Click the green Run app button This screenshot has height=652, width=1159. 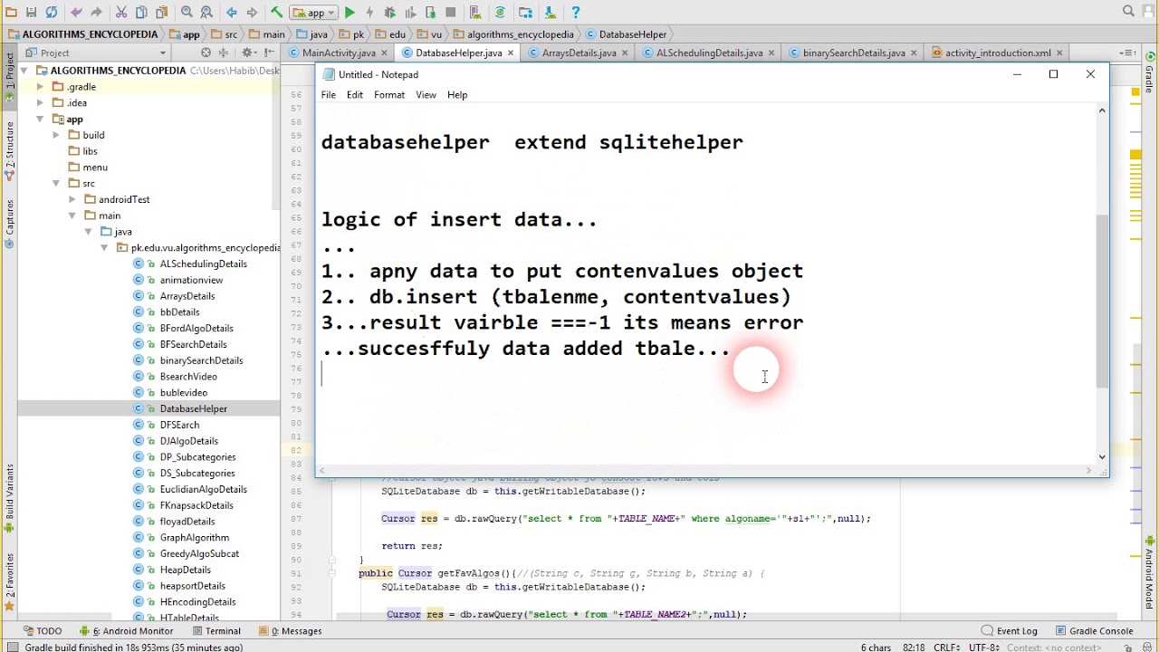pos(350,13)
